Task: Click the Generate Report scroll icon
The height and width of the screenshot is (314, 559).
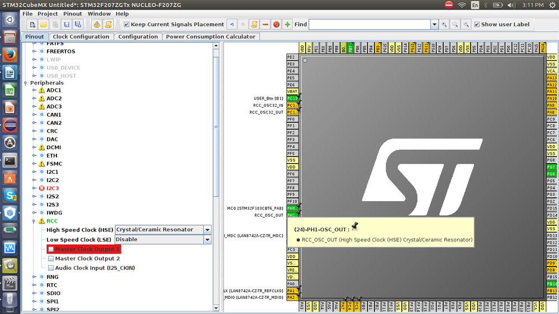Action: pyautogui.click(x=108, y=25)
